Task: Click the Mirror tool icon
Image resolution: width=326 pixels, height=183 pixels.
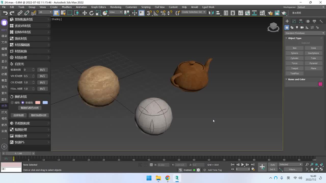Action: click(x=211, y=13)
